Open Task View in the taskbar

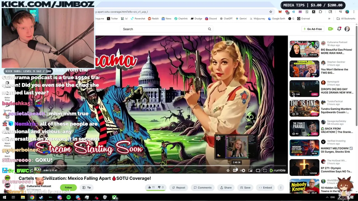(x=13, y=198)
